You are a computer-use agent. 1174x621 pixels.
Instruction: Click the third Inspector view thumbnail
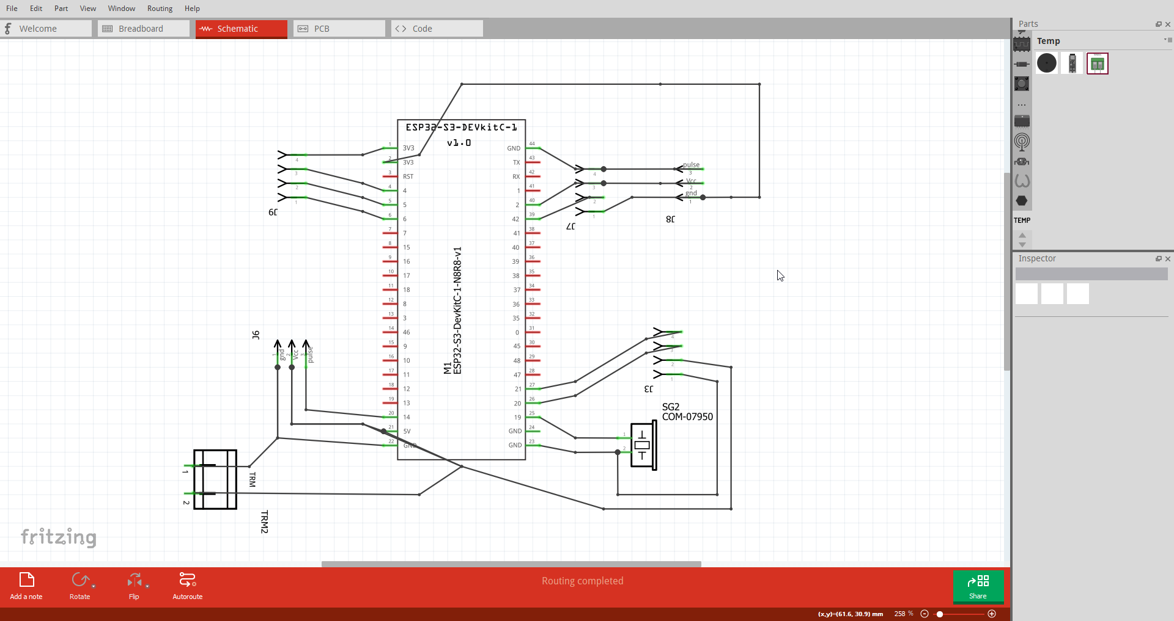pyautogui.click(x=1078, y=294)
